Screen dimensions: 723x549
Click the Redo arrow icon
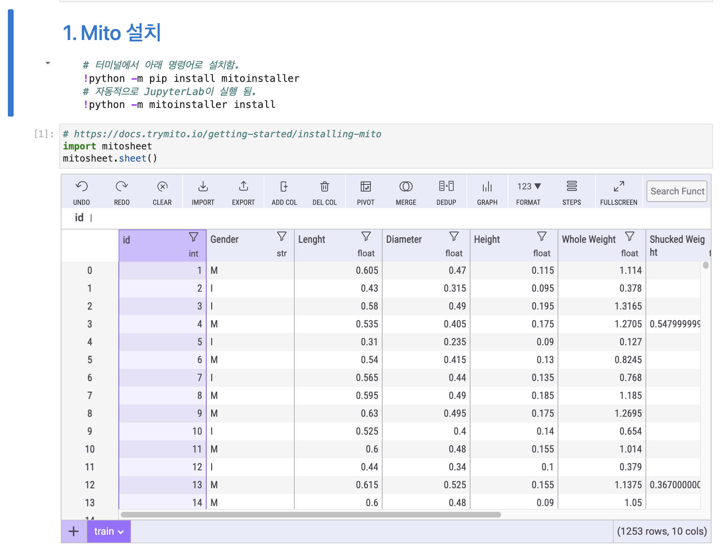(122, 187)
